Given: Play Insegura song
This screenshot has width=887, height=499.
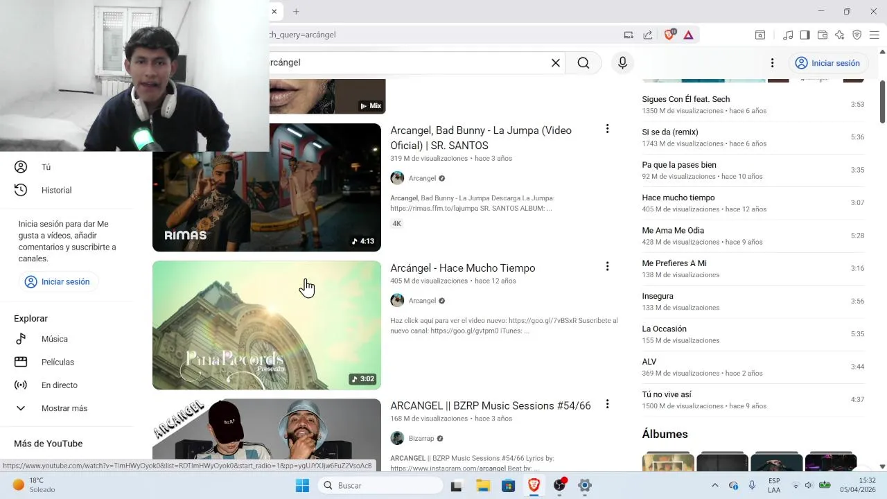Looking at the screenshot, I should pos(753,301).
